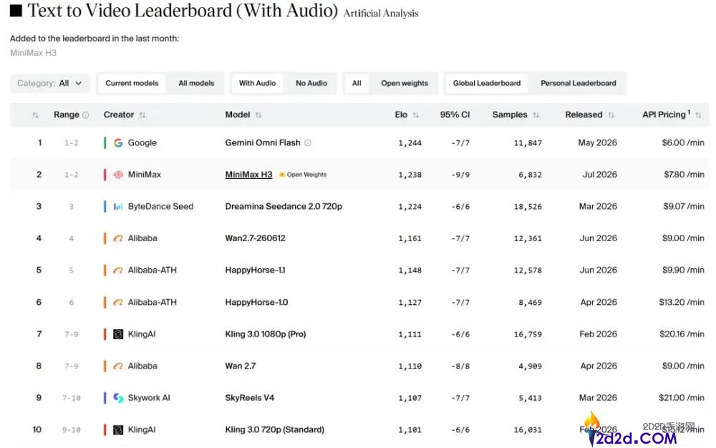Image resolution: width=716 pixels, height=448 pixels.
Task: Select All models filter
Action: 196,83
